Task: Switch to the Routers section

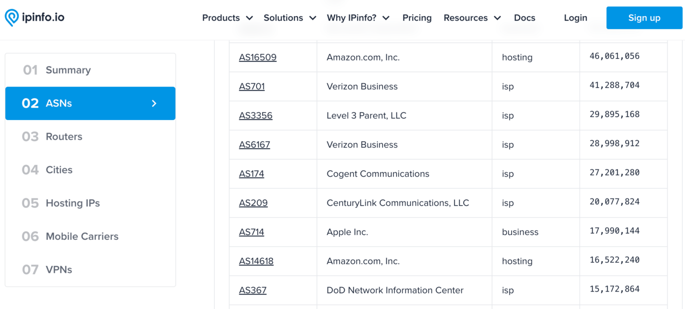Action: tap(64, 137)
